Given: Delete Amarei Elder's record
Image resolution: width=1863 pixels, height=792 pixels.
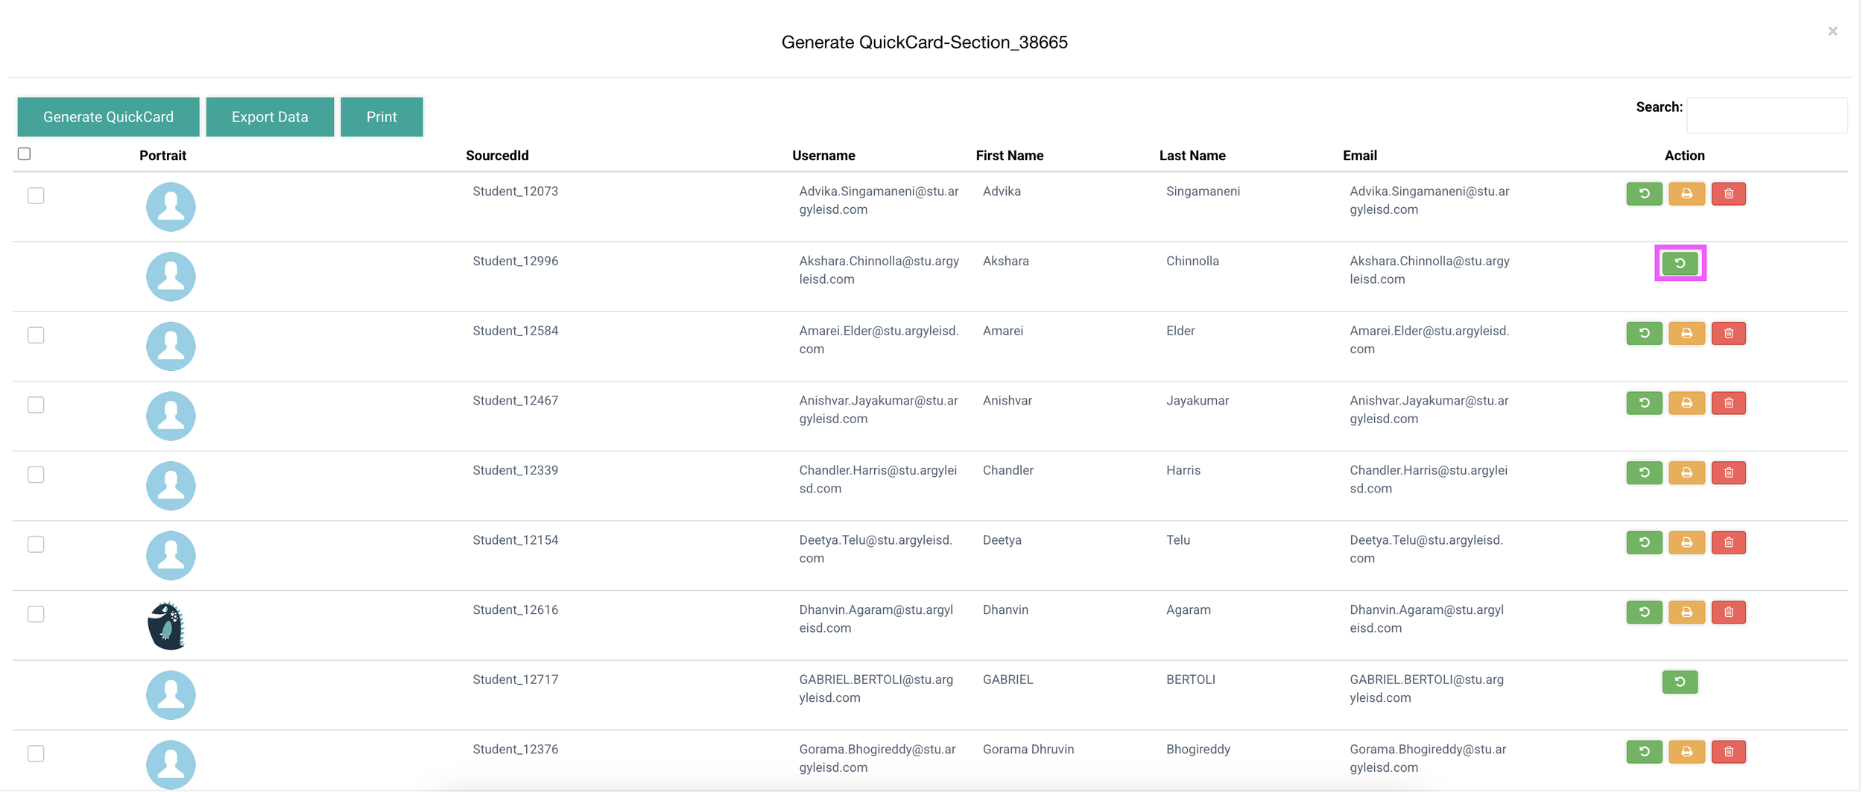Looking at the screenshot, I should [x=1729, y=333].
